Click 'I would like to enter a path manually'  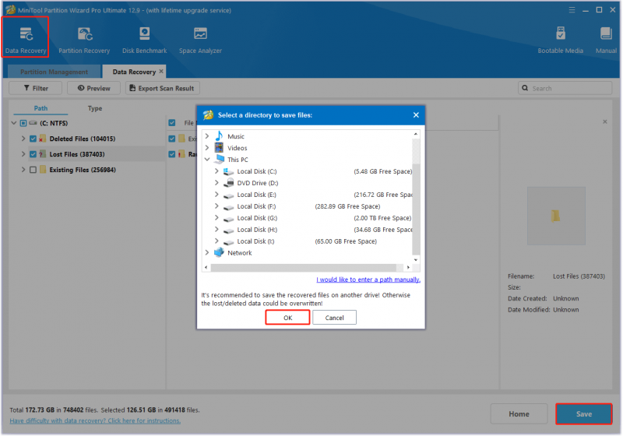368,280
